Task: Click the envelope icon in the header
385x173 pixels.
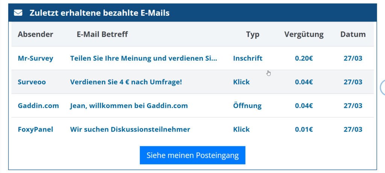Action: click(18, 13)
